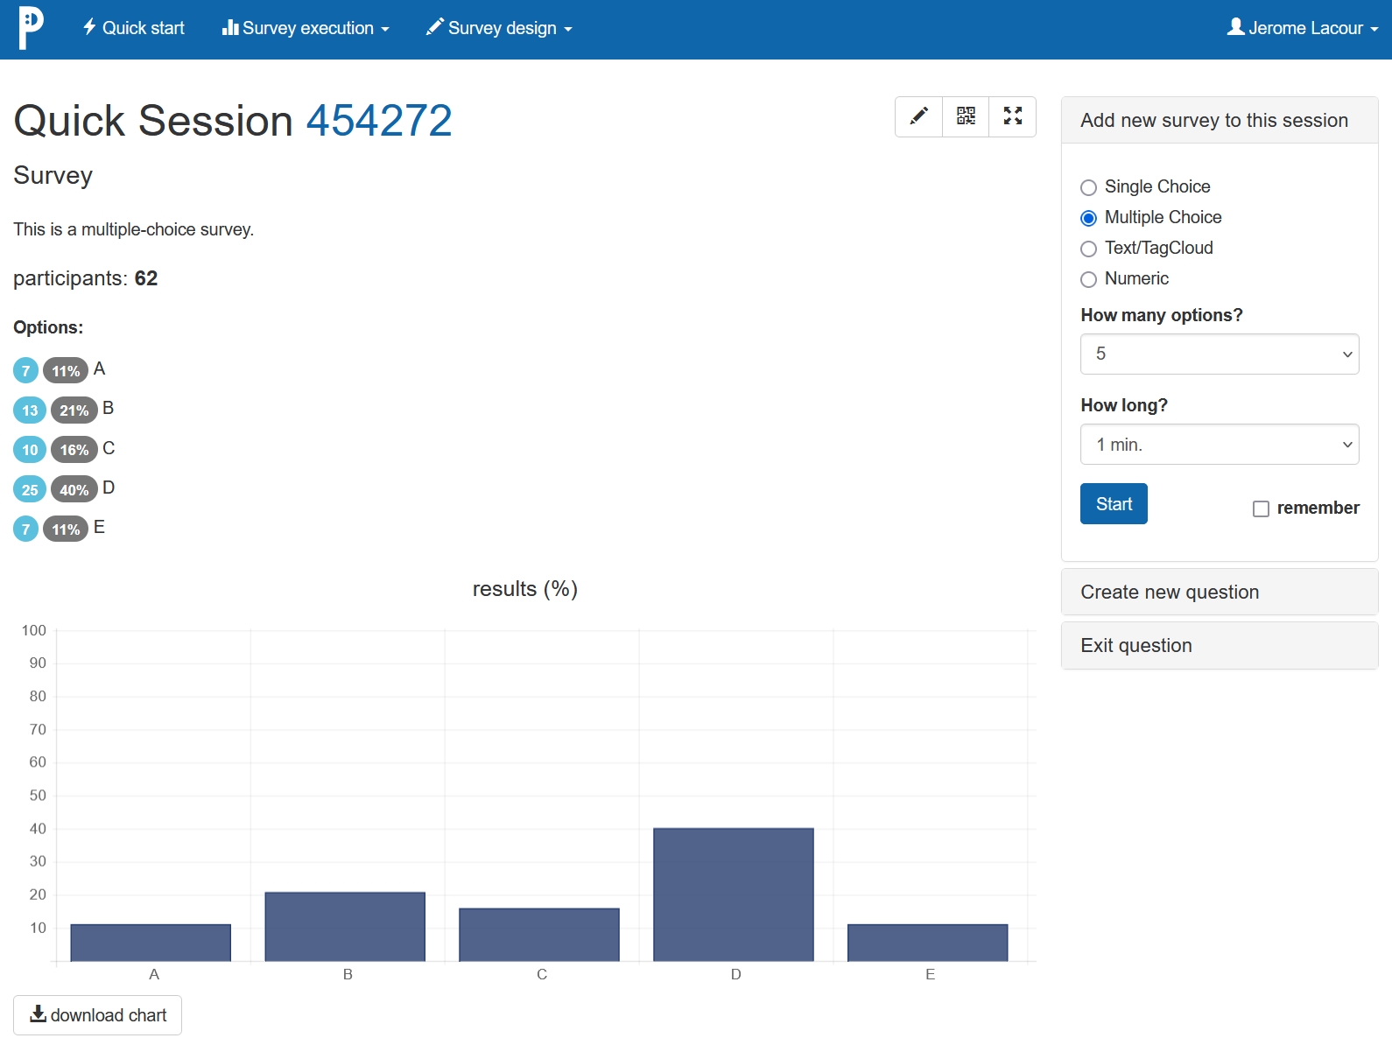Show the session QR code
The image size is (1392, 1045).
click(x=966, y=116)
